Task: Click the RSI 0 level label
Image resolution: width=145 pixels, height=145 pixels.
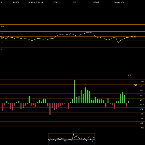Action: tap(1, 50)
